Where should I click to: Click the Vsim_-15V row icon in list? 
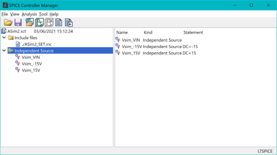coord(118,46)
